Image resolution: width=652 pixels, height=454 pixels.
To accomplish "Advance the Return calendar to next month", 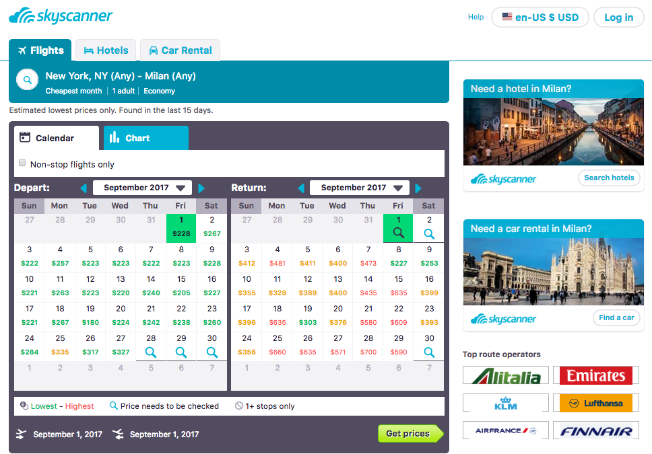I will pos(417,187).
